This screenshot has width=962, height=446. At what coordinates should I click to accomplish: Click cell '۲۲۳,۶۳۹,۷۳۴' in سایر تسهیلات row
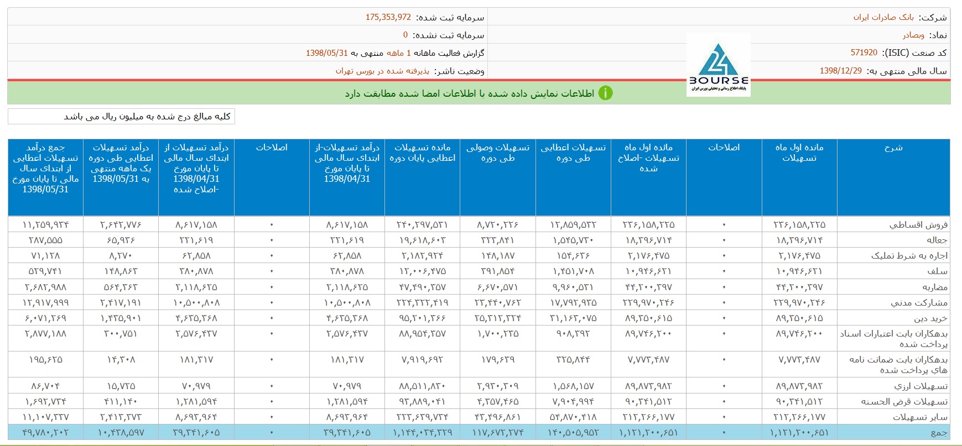click(x=422, y=417)
